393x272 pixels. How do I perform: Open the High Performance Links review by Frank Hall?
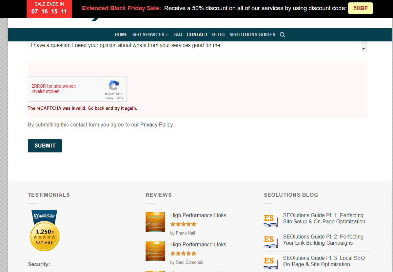(198, 215)
